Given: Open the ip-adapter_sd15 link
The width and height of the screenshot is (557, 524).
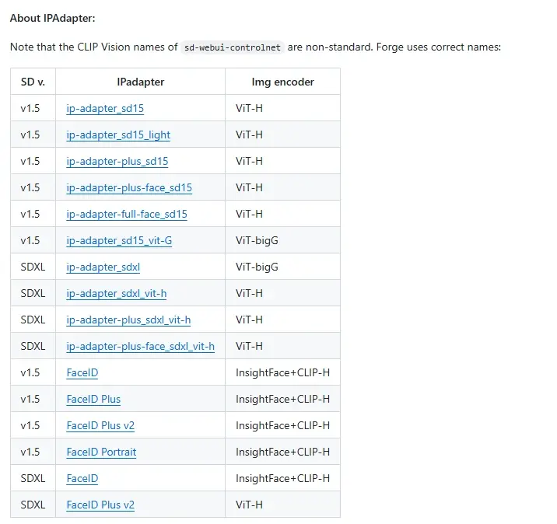Looking at the screenshot, I should [x=105, y=108].
